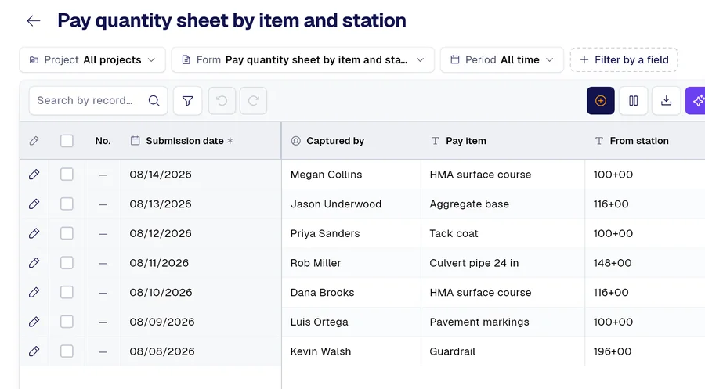Click Priya Sanders cell
This screenshot has height=389, width=705.
pos(352,233)
